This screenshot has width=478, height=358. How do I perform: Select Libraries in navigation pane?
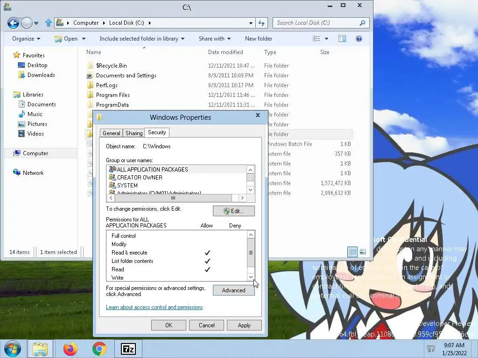33,94
